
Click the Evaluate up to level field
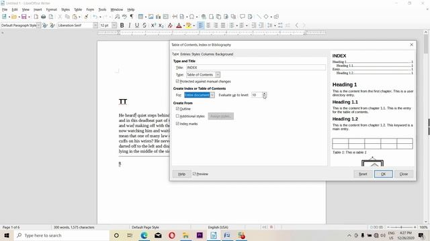coord(257,95)
